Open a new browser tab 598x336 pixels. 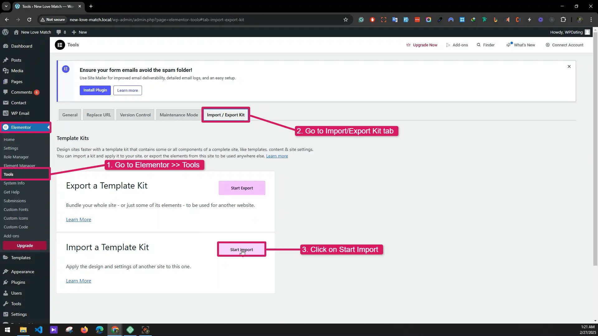coord(91,6)
